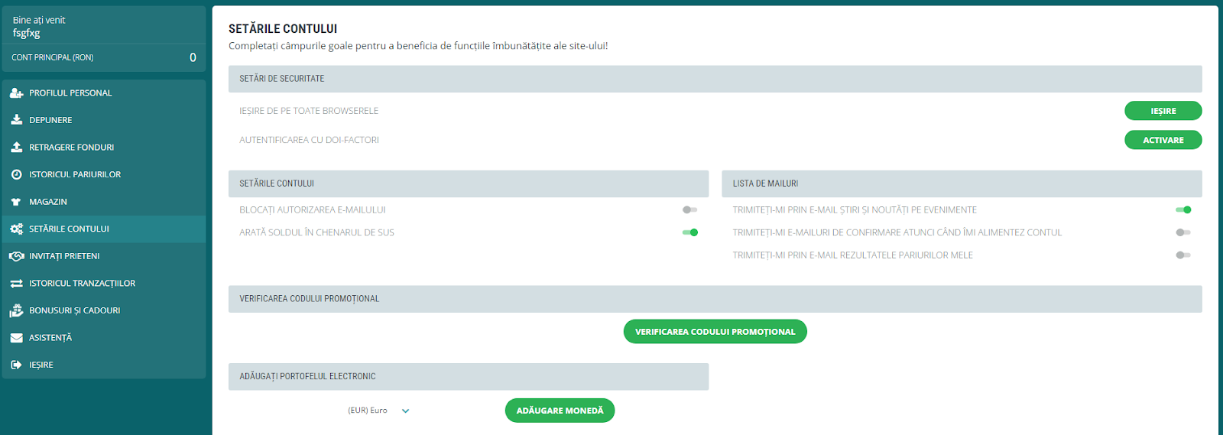Click the balance value 0
This screenshot has width=1223, height=435.
193,57
